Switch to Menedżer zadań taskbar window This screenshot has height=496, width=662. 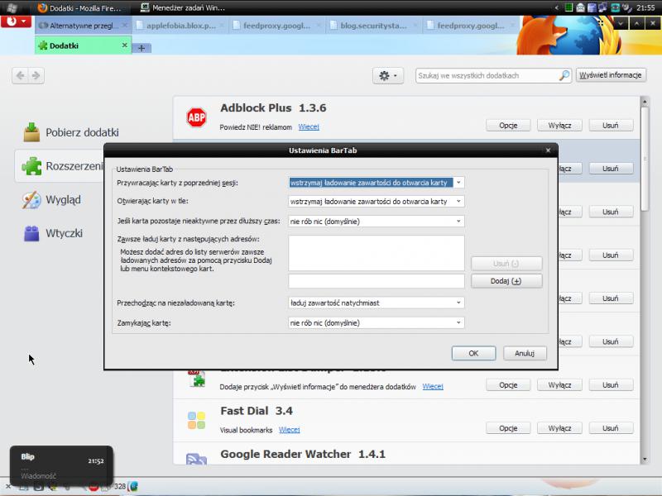pyautogui.click(x=183, y=7)
